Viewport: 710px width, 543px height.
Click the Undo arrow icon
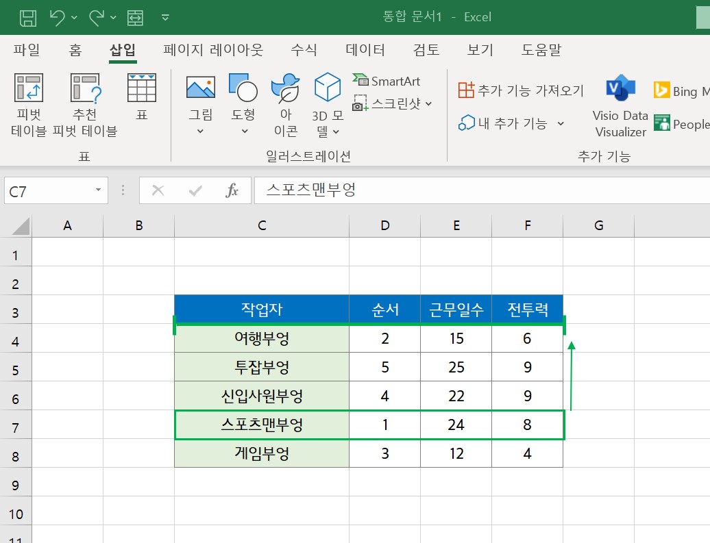(58, 18)
